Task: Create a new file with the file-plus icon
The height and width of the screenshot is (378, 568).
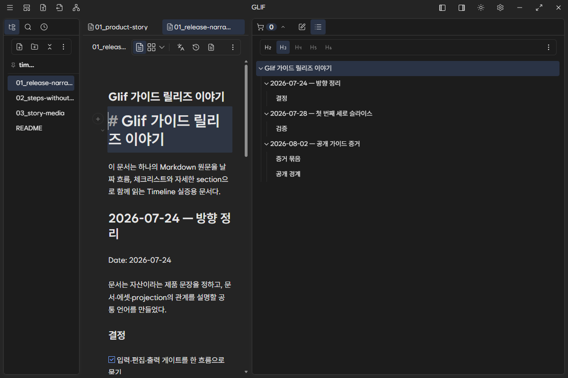Action: 19,47
